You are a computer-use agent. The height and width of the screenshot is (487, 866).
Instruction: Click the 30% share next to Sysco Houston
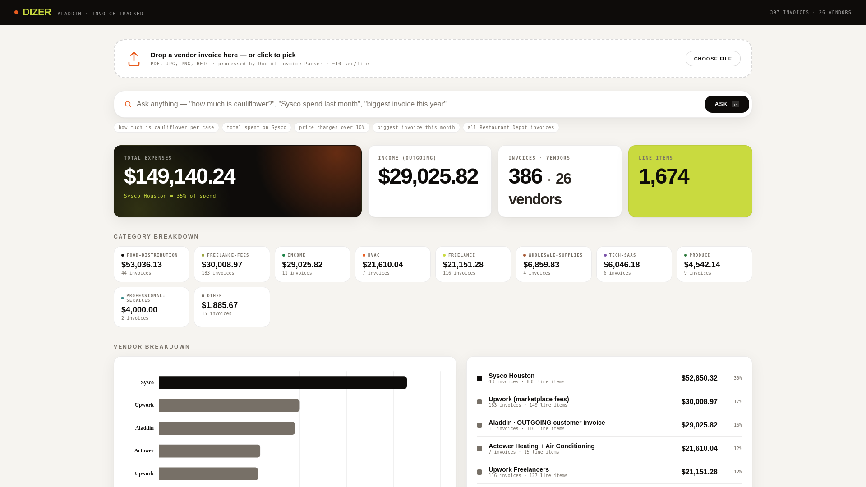tap(738, 378)
